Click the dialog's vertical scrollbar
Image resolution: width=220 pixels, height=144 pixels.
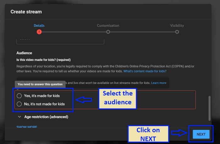pyautogui.click(x=210, y=108)
